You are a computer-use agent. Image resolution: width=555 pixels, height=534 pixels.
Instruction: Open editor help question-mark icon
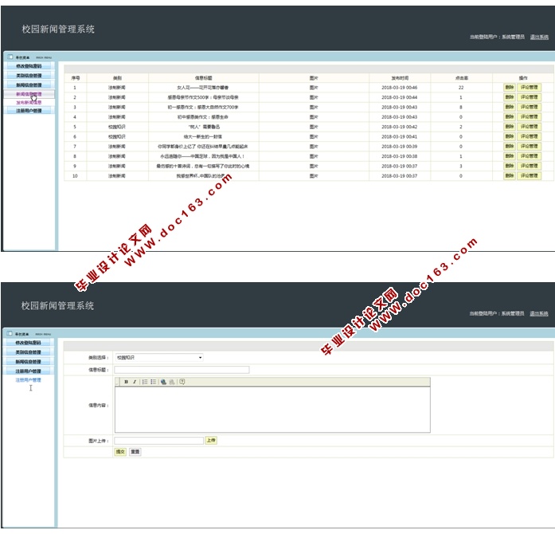point(182,382)
